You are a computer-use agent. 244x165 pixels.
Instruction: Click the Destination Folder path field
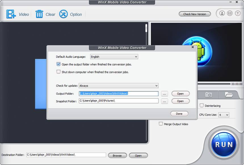coord(66,155)
